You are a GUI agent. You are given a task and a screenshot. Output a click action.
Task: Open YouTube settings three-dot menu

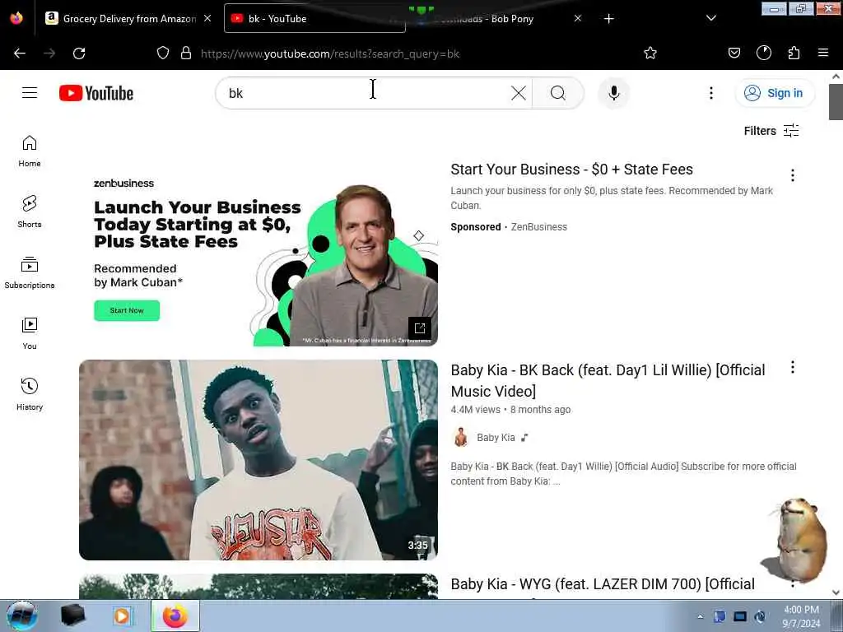point(710,93)
